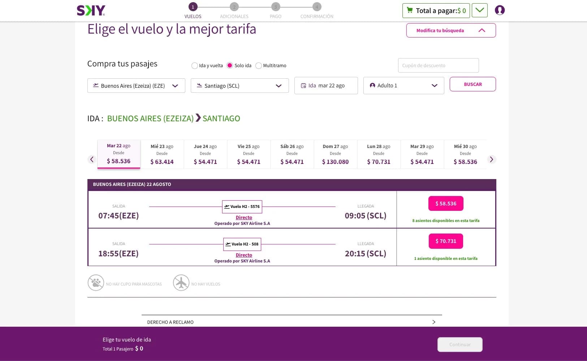Select the Mar 29 ago date tab
Screen dimensions: 587x361
(x=422, y=154)
